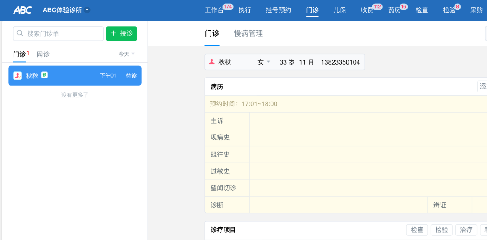The image size is (487, 240).
Task: Select the 门诊 tab above patient info
Action: point(212,33)
